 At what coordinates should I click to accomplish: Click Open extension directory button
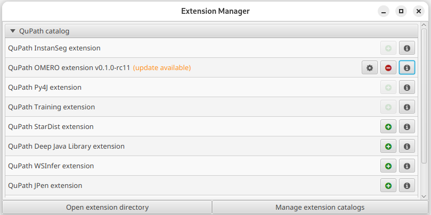[x=107, y=208]
